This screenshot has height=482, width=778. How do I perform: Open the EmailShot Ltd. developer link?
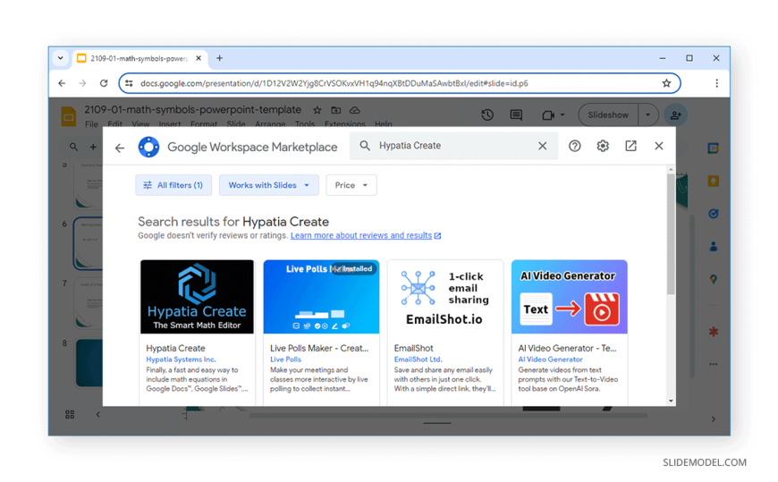(x=418, y=359)
